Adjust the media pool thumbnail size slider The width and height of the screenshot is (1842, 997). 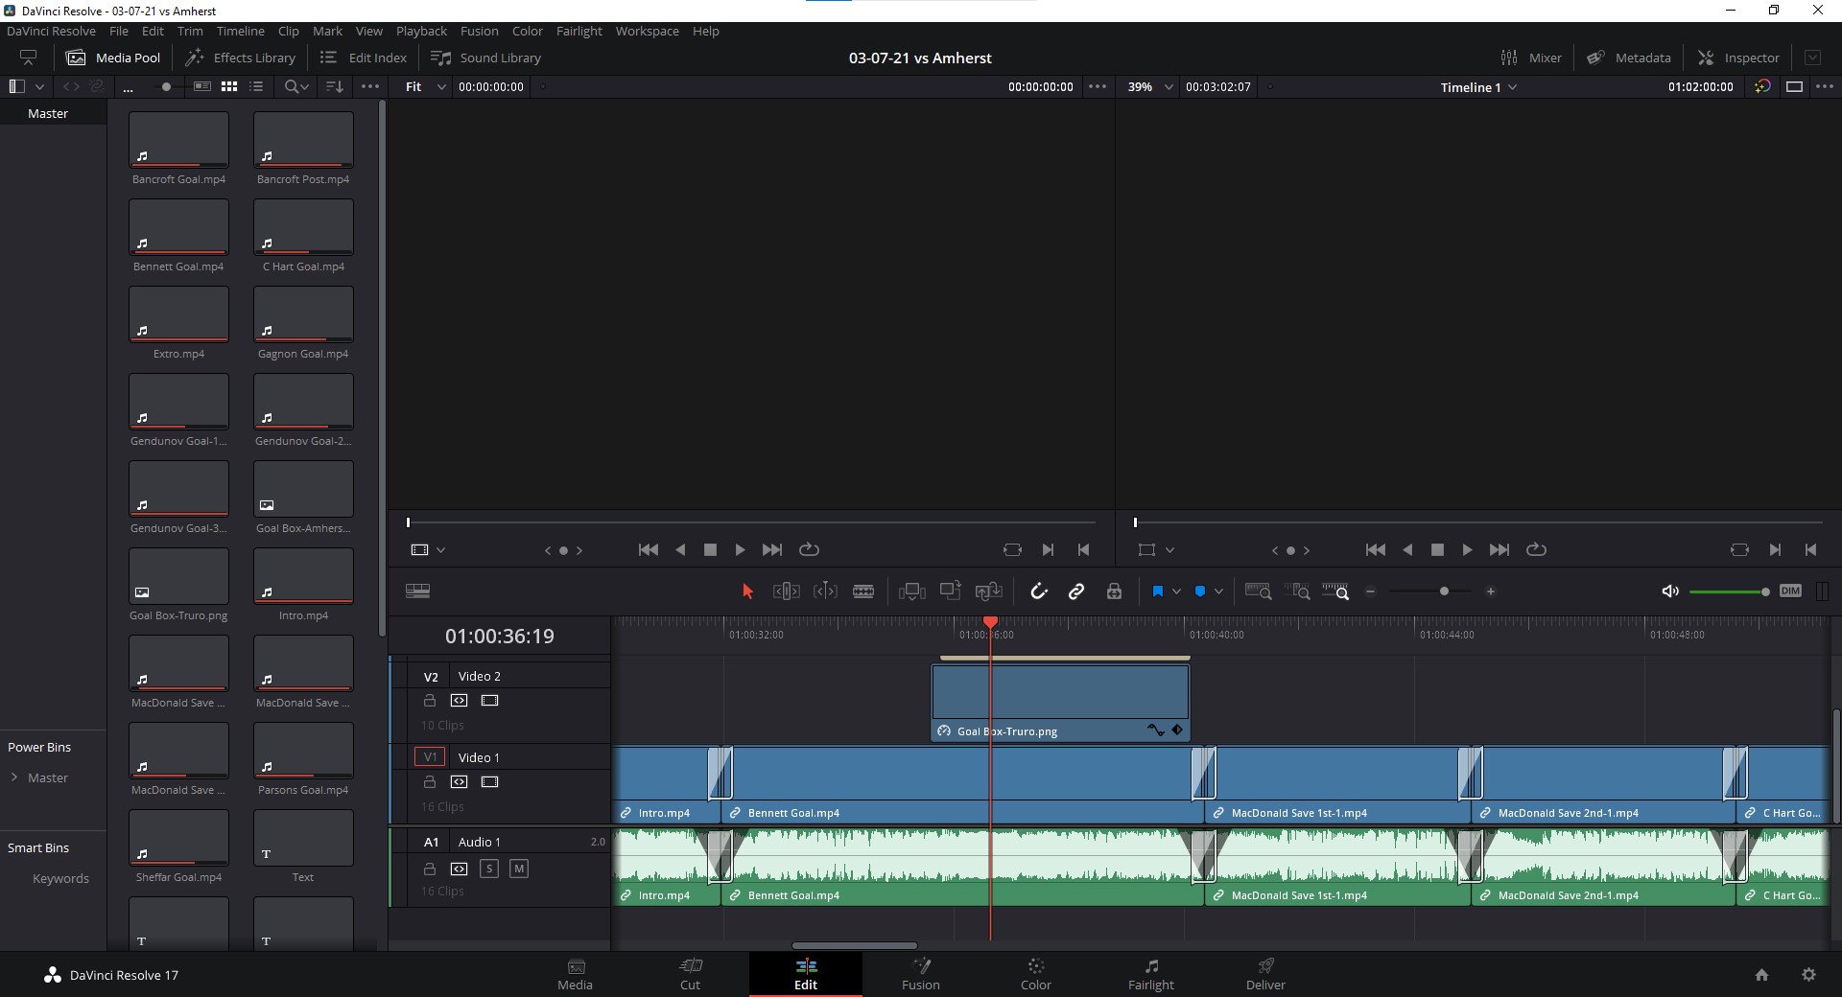pos(166,86)
